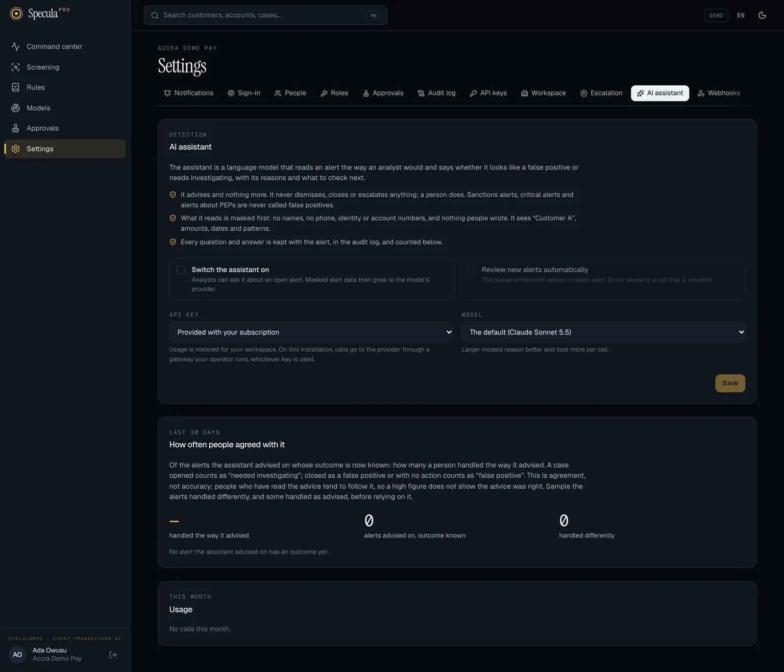
Task: Go to Models in sidebar
Action: 65,108
